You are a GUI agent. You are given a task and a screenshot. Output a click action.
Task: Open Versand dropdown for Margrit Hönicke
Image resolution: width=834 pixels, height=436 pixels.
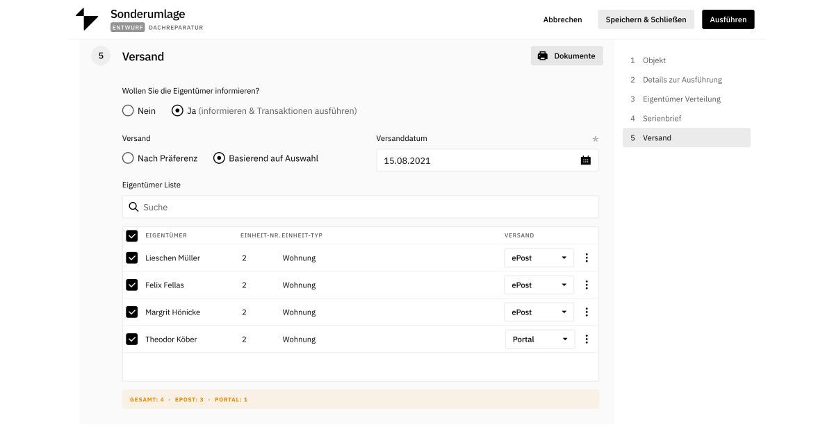(539, 312)
